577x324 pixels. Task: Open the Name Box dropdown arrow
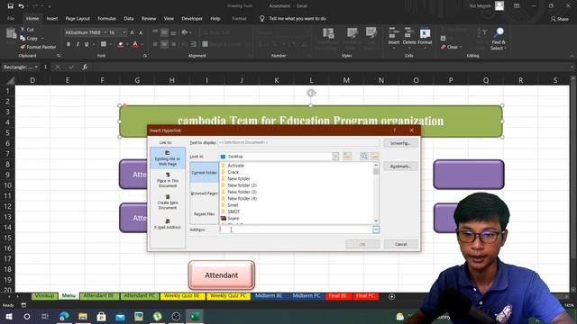coord(36,67)
